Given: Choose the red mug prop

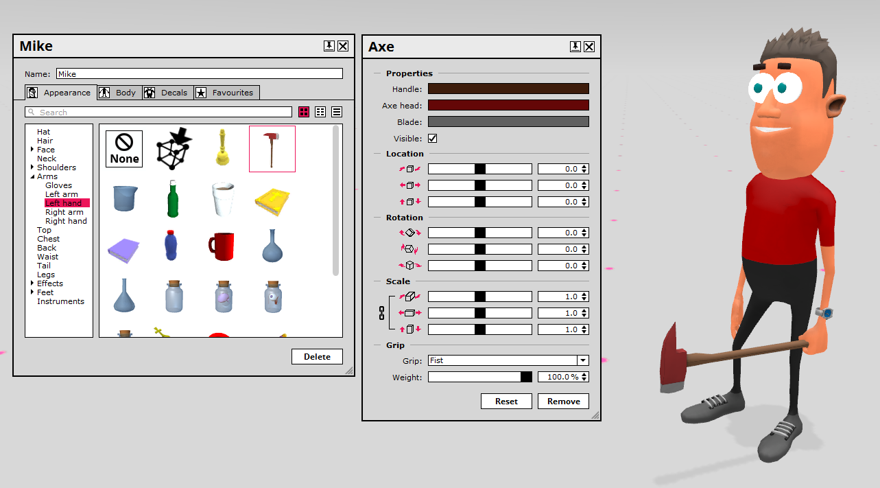Looking at the screenshot, I should pos(222,246).
